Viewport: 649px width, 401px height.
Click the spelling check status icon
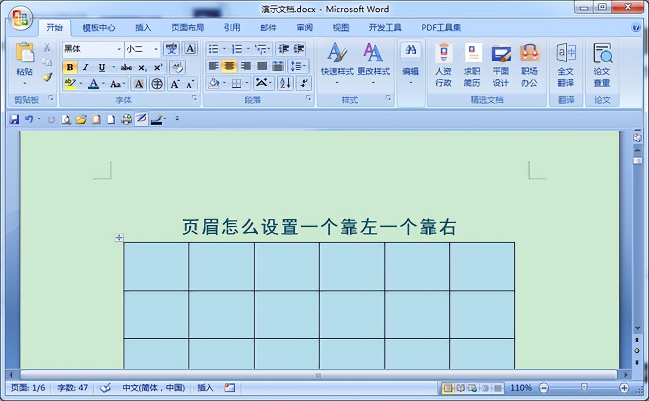pyautogui.click(x=105, y=388)
